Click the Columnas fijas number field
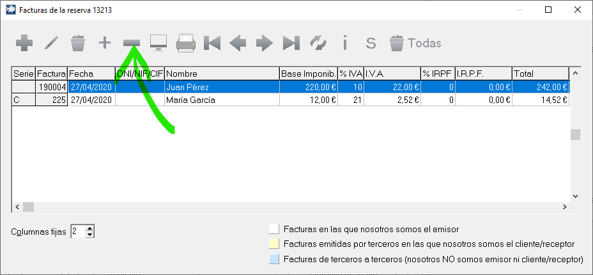The height and width of the screenshot is (275, 593). tap(77, 232)
